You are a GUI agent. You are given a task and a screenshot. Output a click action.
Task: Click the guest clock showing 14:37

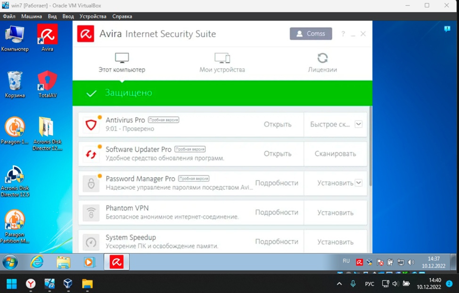coord(434,262)
